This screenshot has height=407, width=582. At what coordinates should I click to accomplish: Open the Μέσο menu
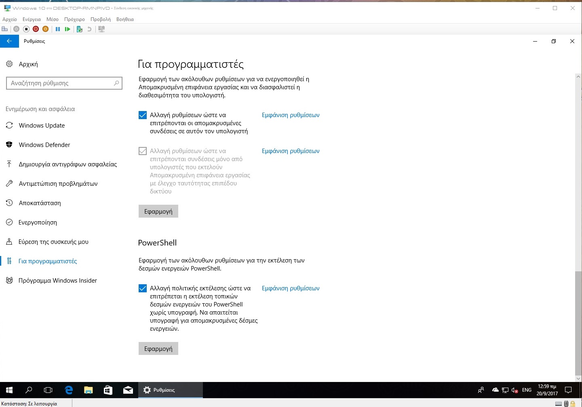[x=53, y=19]
